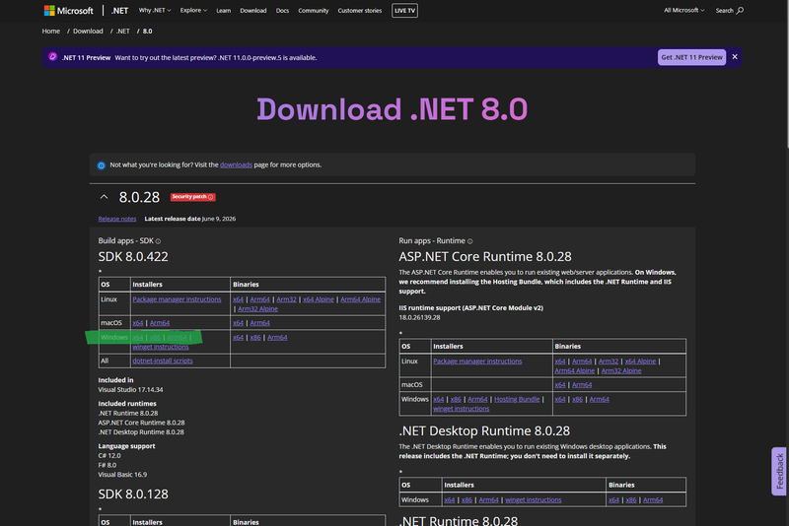Download SDK 8.0.422 Linux x64 Alpine binary
Screen dimensions: 789x526
319,299
